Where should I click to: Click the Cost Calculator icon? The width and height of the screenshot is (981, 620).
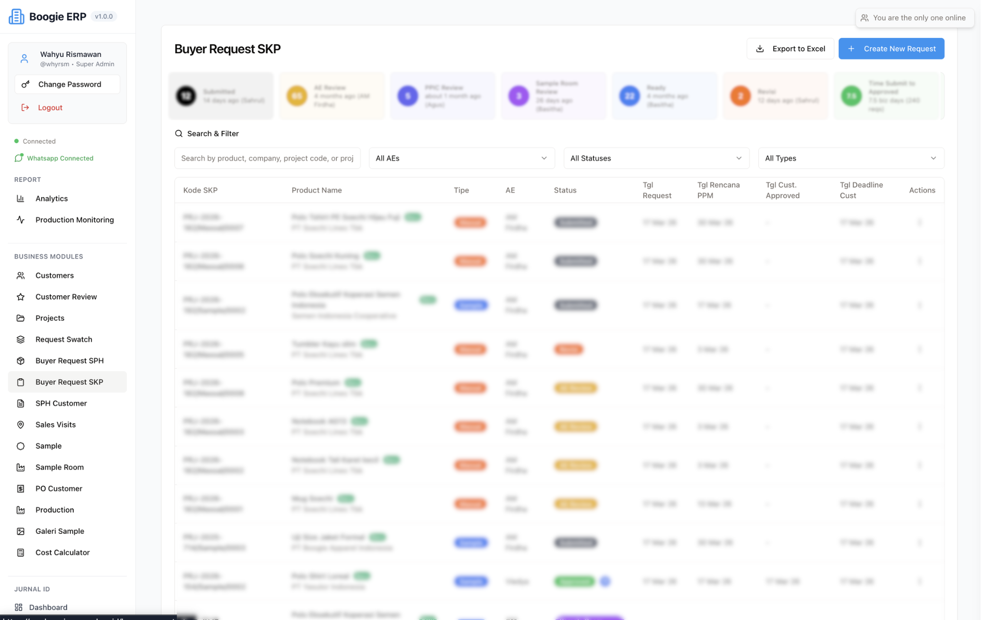tap(21, 552)
